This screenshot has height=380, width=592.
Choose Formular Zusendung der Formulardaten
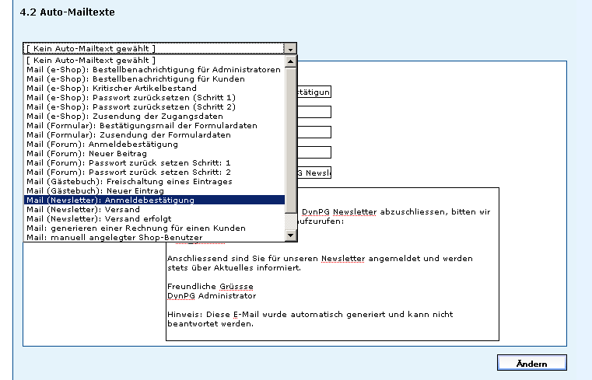(128, 134)
